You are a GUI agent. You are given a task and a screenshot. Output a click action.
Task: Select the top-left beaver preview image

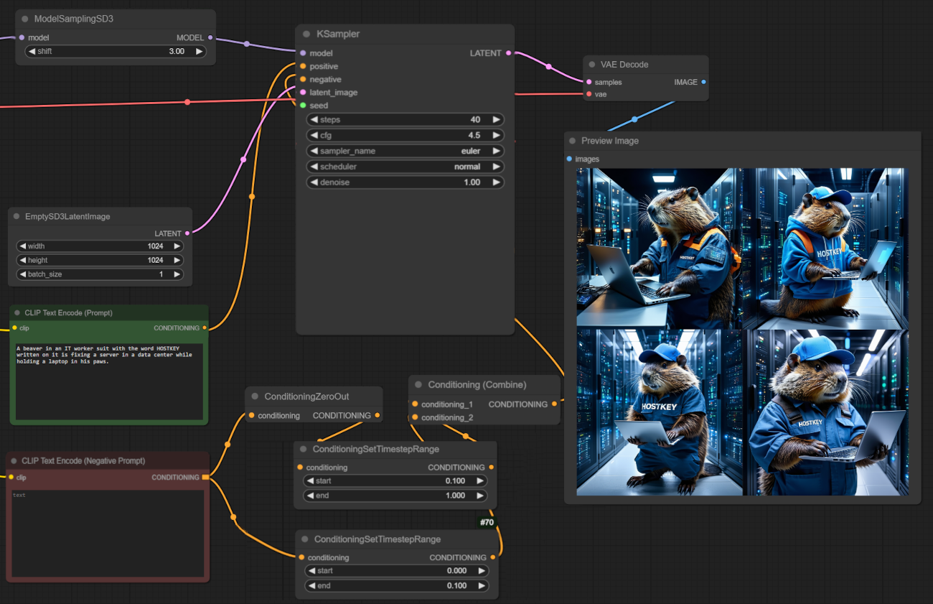pyautogui.click(x=659, y=248)
